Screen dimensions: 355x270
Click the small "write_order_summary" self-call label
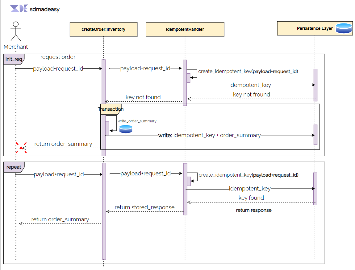[137, 121]
